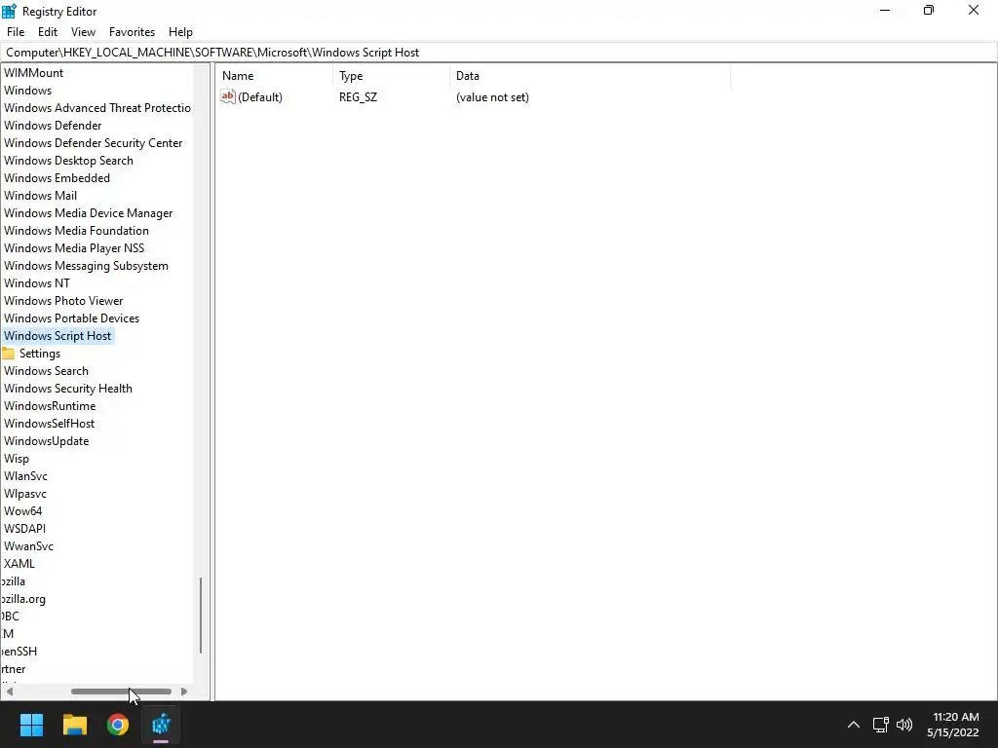Select Windows Defender Security Center key
The height and width of the screenshot is (748, 998).
(x=93, y=142)
